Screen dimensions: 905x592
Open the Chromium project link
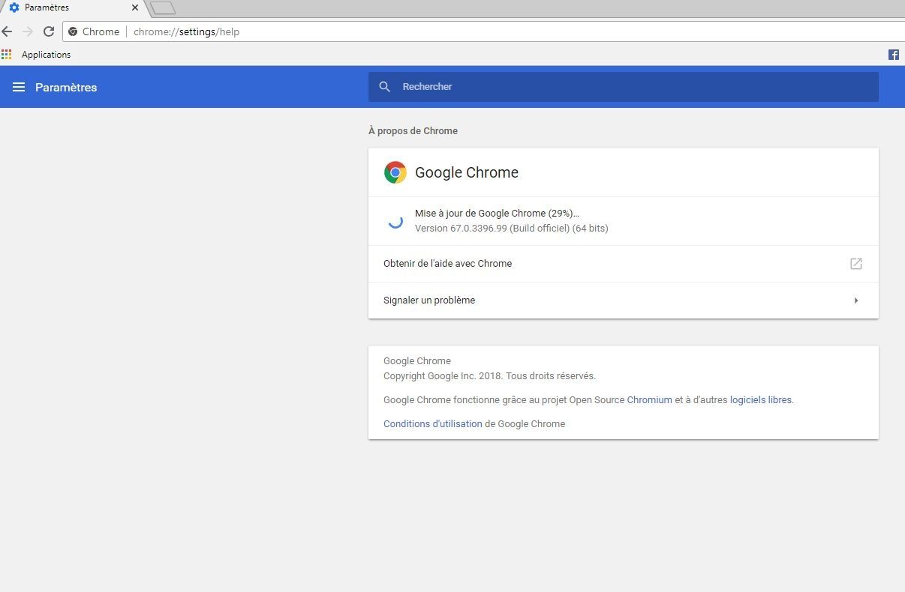pyautogui.click(x=650, y=400)
